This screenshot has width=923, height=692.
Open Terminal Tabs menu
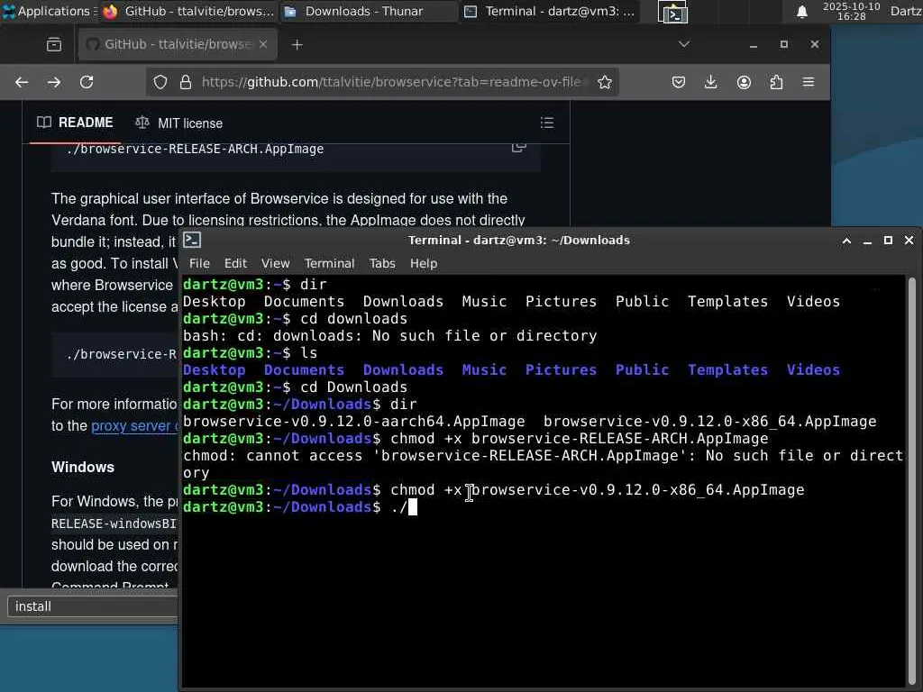(x=382, y=264)
